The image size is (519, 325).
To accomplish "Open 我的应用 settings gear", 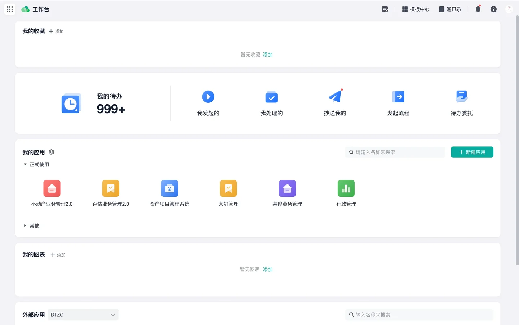I will click(52, 152).
